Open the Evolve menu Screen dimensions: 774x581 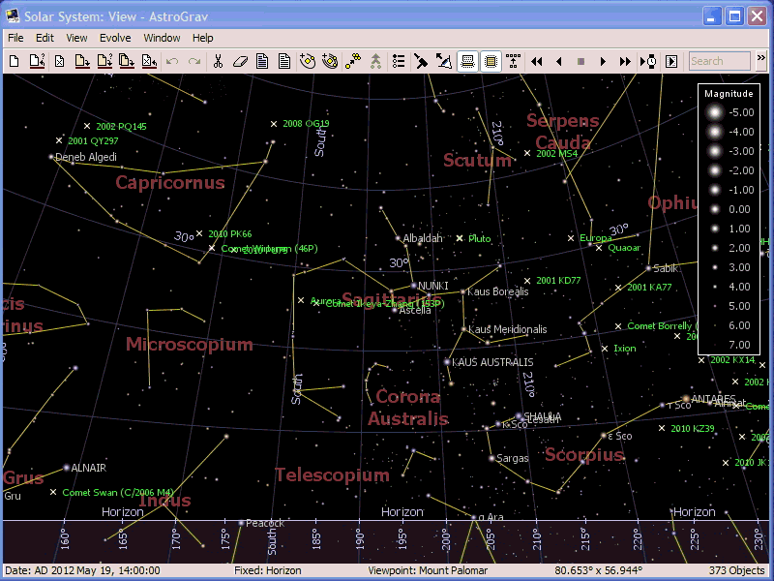pyautogui.click(x=115, y=38)
